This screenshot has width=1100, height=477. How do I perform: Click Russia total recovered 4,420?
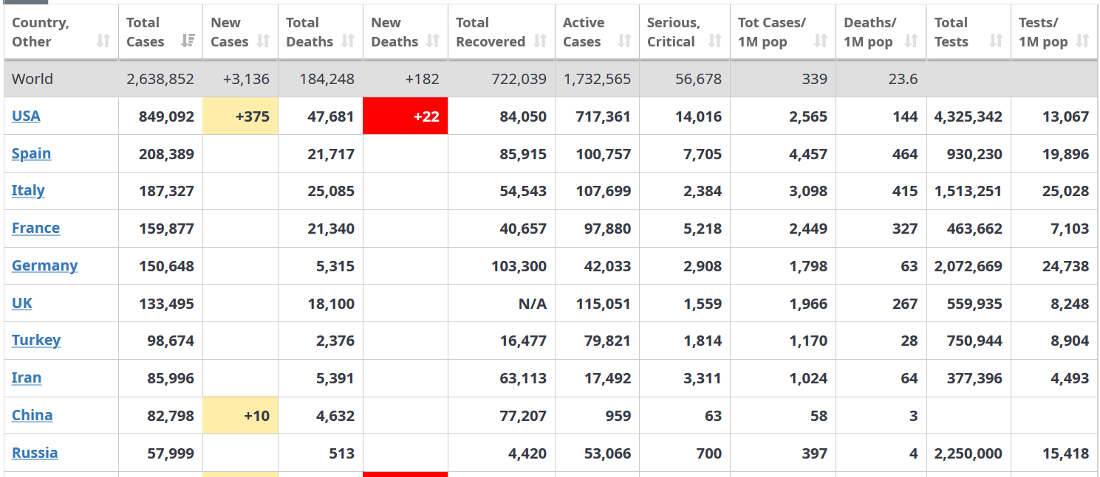click(527, 453)
